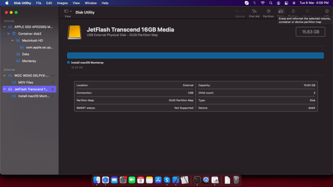The image size is (333, 187).
Task: Click the GUID Partition Map value
Action: pos(181,100)
